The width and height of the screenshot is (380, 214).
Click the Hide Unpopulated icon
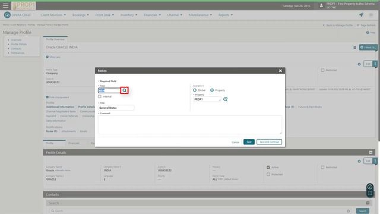click(x=47, y=97)
